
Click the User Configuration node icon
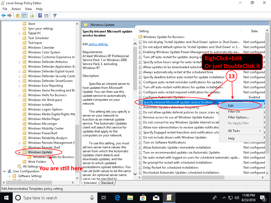[x=10, y=171]
